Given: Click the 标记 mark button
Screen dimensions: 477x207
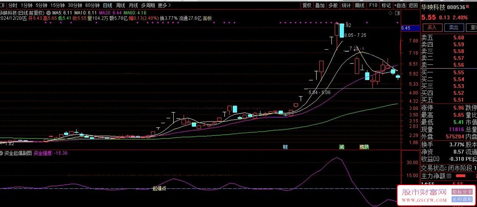Looking at the screenshot, I should pos(386,6).
